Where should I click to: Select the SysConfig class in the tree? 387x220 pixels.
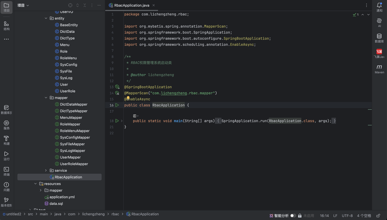66,65
